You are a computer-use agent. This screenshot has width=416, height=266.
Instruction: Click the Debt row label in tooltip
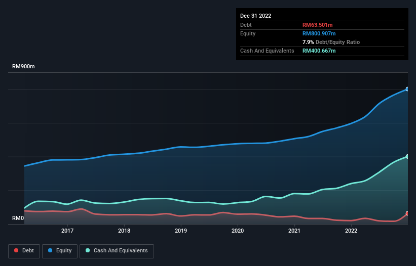(246, 25)
